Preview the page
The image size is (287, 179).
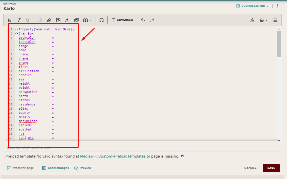click(83, 168)
